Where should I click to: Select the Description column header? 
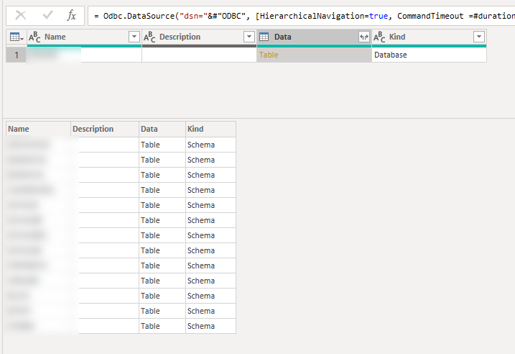click(x=199, y=37)
